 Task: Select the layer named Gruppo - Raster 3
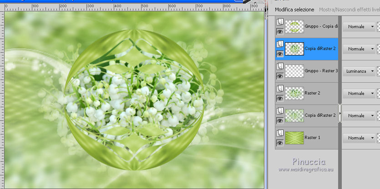tap(321, 71)
